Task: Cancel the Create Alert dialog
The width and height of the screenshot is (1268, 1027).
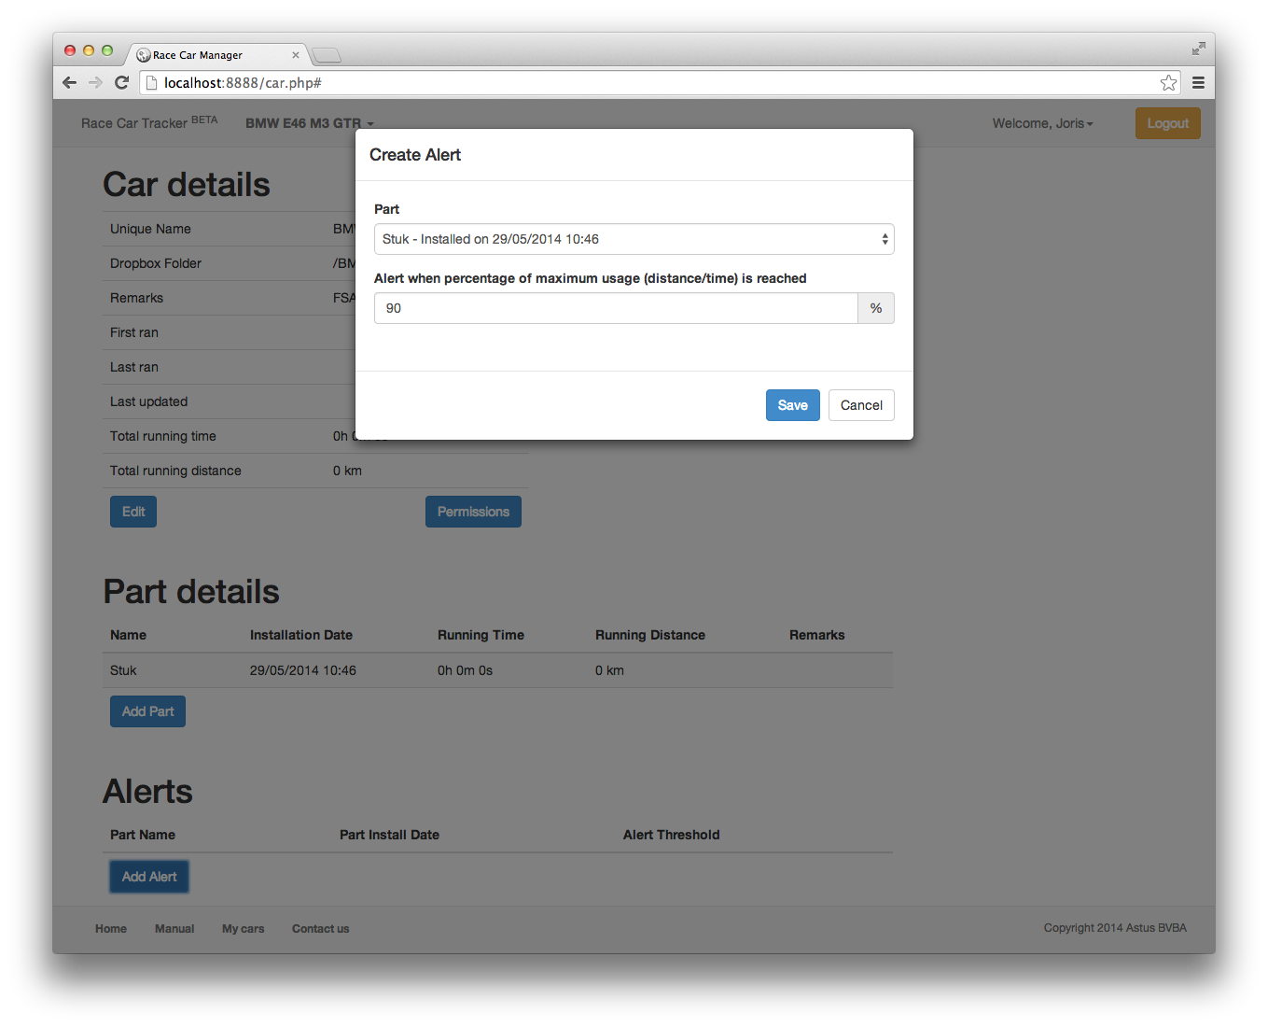Action: pos(860,405)
